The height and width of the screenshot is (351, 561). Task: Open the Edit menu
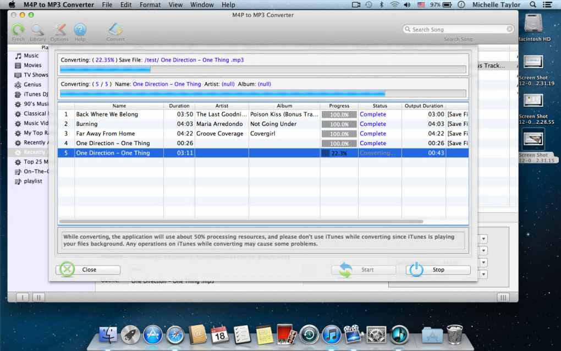126,4
